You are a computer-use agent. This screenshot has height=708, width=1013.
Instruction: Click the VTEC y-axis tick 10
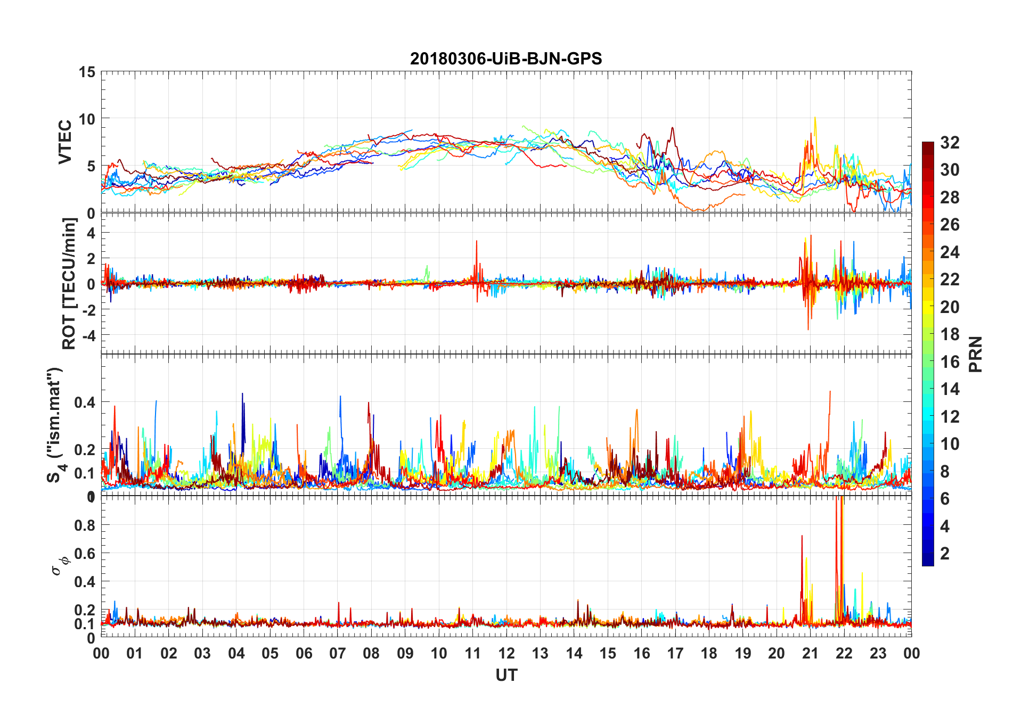[x=87, y=119]
